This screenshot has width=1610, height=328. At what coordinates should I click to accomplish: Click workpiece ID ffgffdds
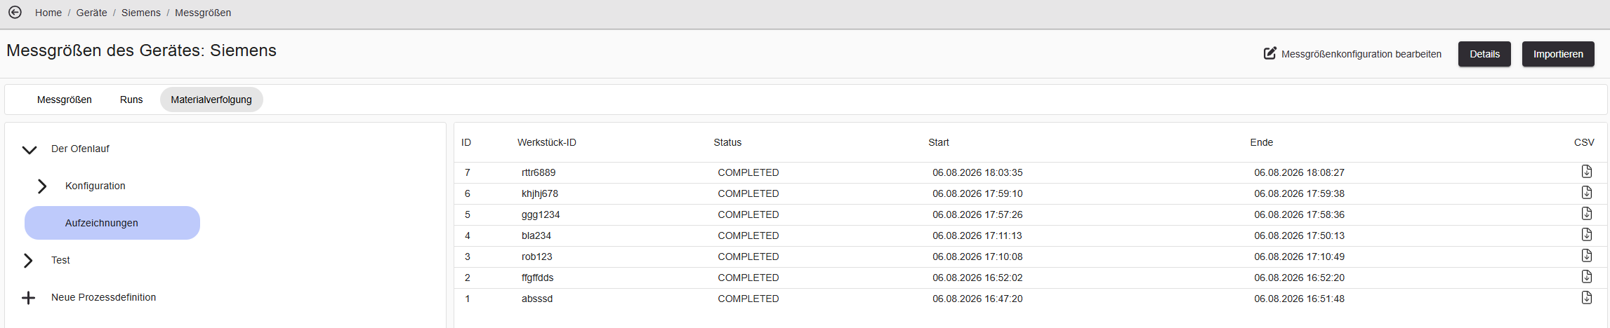tap(538, 278)
